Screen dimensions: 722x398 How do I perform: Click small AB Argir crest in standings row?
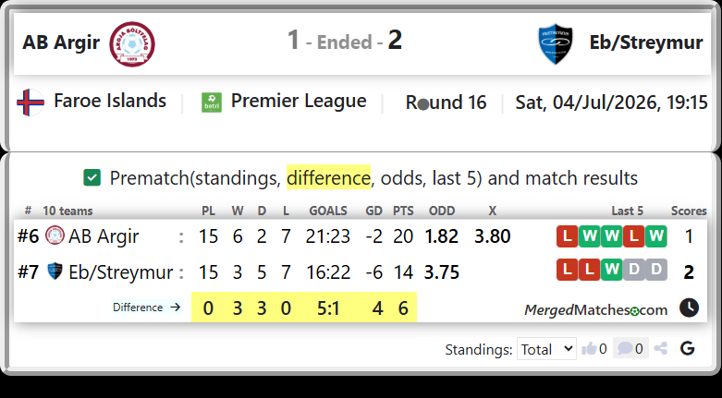point(55,235)
